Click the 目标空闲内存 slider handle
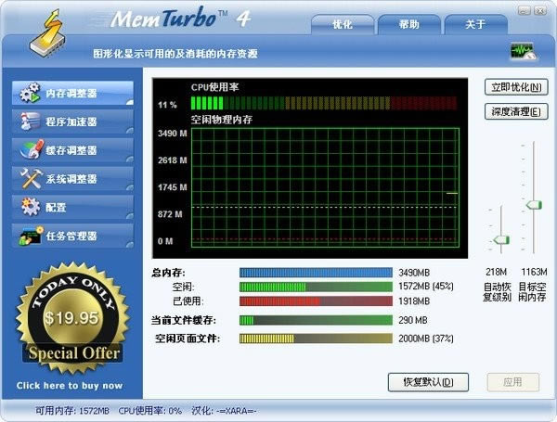 [x=533, y=204]
